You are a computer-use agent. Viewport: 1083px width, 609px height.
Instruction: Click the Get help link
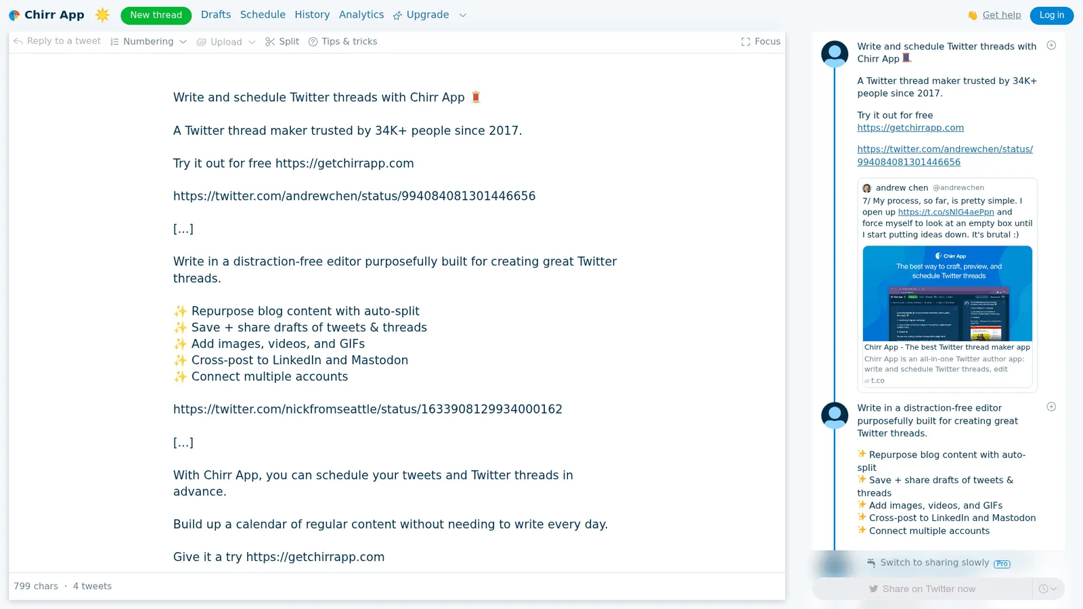point(1001,15)
